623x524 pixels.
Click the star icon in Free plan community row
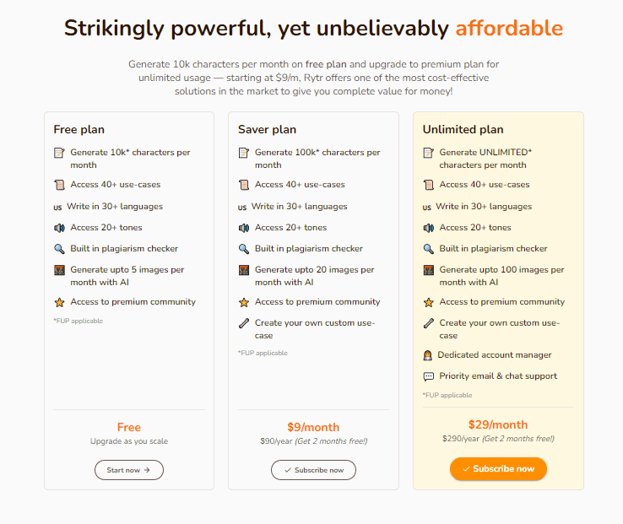click(x=59, y=302)
